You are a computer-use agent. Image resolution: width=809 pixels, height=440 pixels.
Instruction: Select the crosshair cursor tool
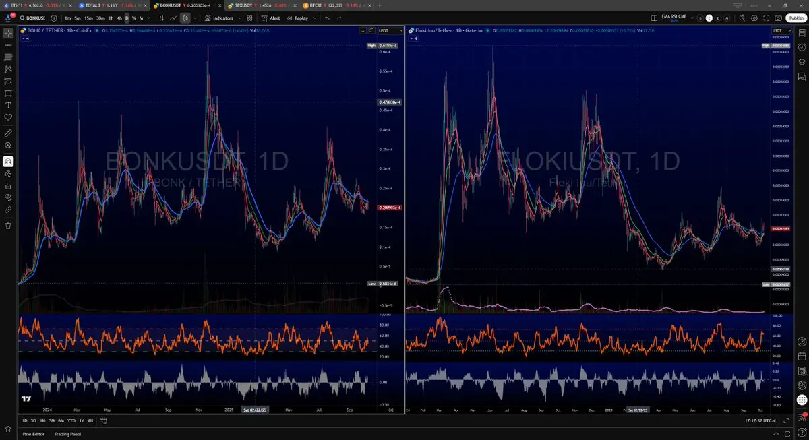pyautogui.click(x=8, y=32)
